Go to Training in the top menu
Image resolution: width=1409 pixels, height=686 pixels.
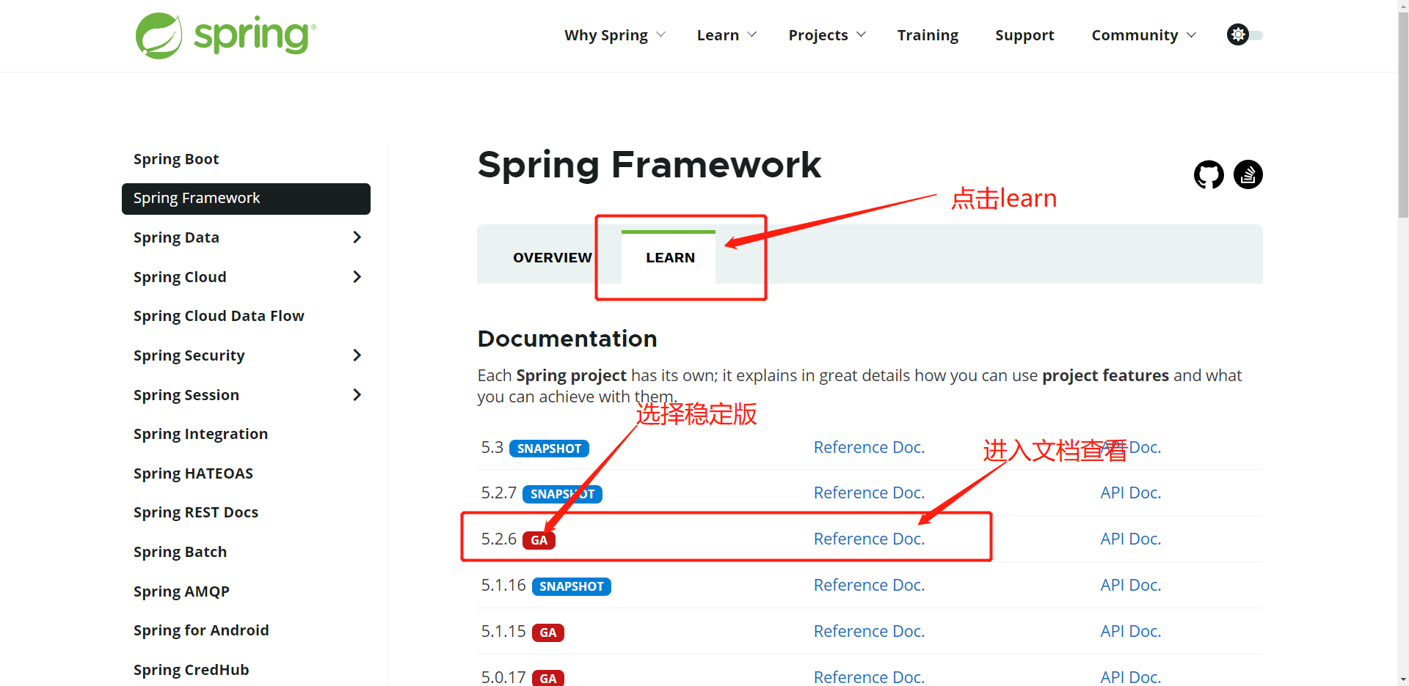tap(928, 35)
